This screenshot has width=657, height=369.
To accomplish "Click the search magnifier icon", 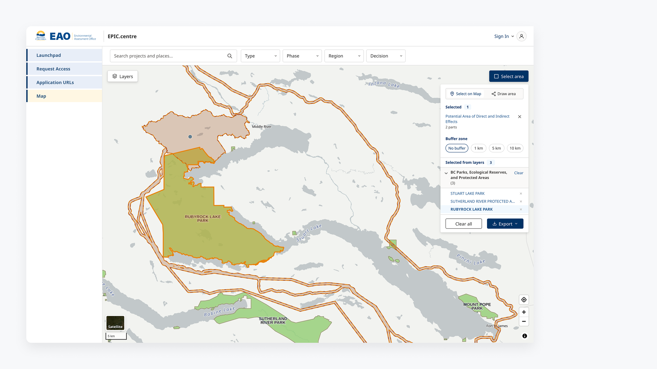I will click(x=230, y=56).
